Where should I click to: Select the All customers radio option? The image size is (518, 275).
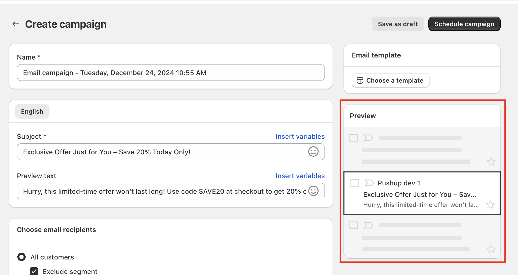coord(21,257)
